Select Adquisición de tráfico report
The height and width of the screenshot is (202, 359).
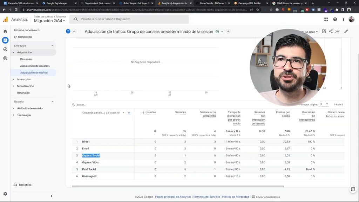pos(34,73)
